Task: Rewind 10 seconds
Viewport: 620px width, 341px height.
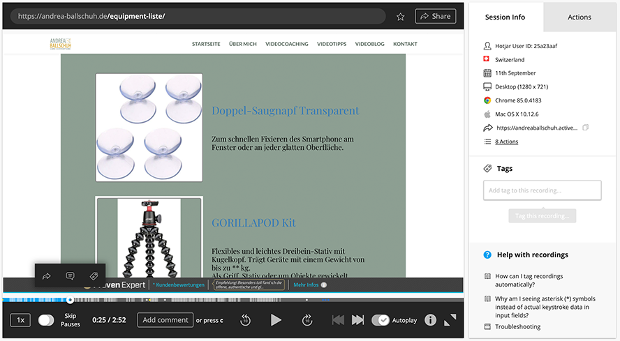Action: tap(245, 320)
